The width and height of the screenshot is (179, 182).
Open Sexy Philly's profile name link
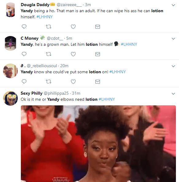(32, 93)
